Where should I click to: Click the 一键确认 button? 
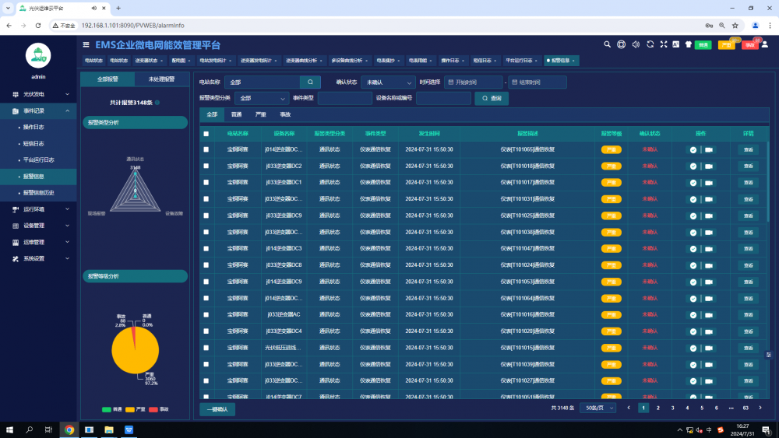217,408
